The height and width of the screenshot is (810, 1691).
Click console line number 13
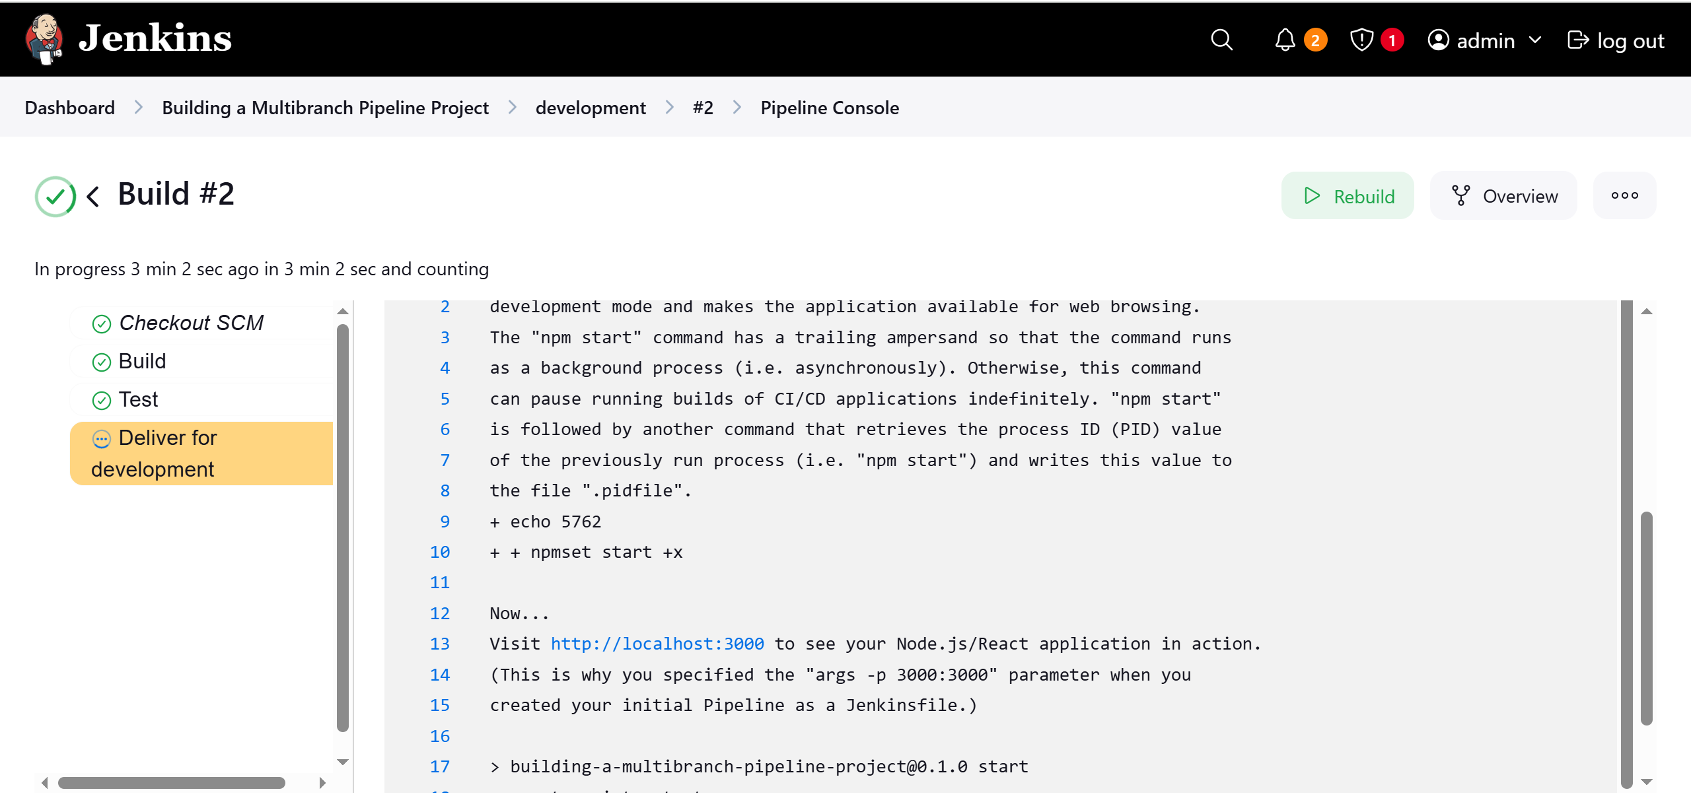pyautogui.click(x=440, y=644)
